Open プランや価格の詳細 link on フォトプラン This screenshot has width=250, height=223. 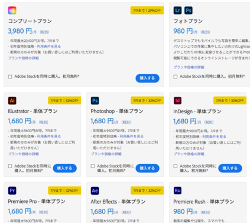tap(189, 67)
